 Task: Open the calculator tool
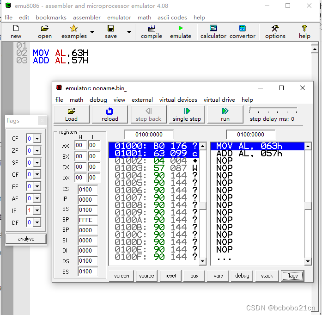coord(213,28)
